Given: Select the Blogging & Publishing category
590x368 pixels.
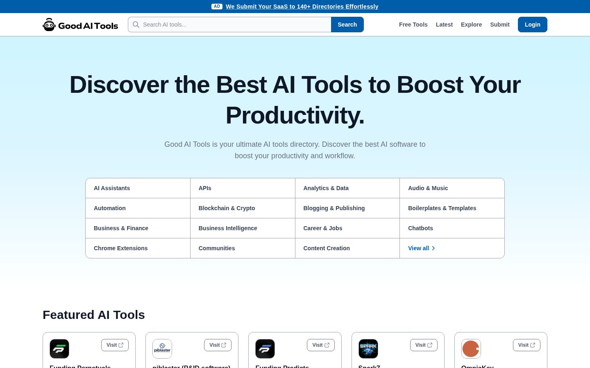Looking at the screenshot, I should coord(347,208).
